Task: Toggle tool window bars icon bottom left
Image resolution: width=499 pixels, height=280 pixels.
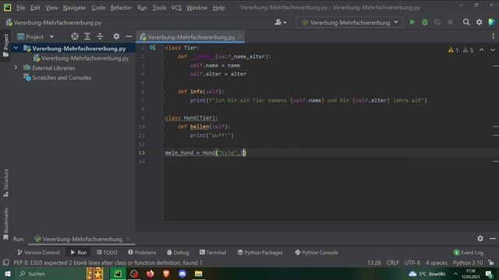Action: pos(5,263)
